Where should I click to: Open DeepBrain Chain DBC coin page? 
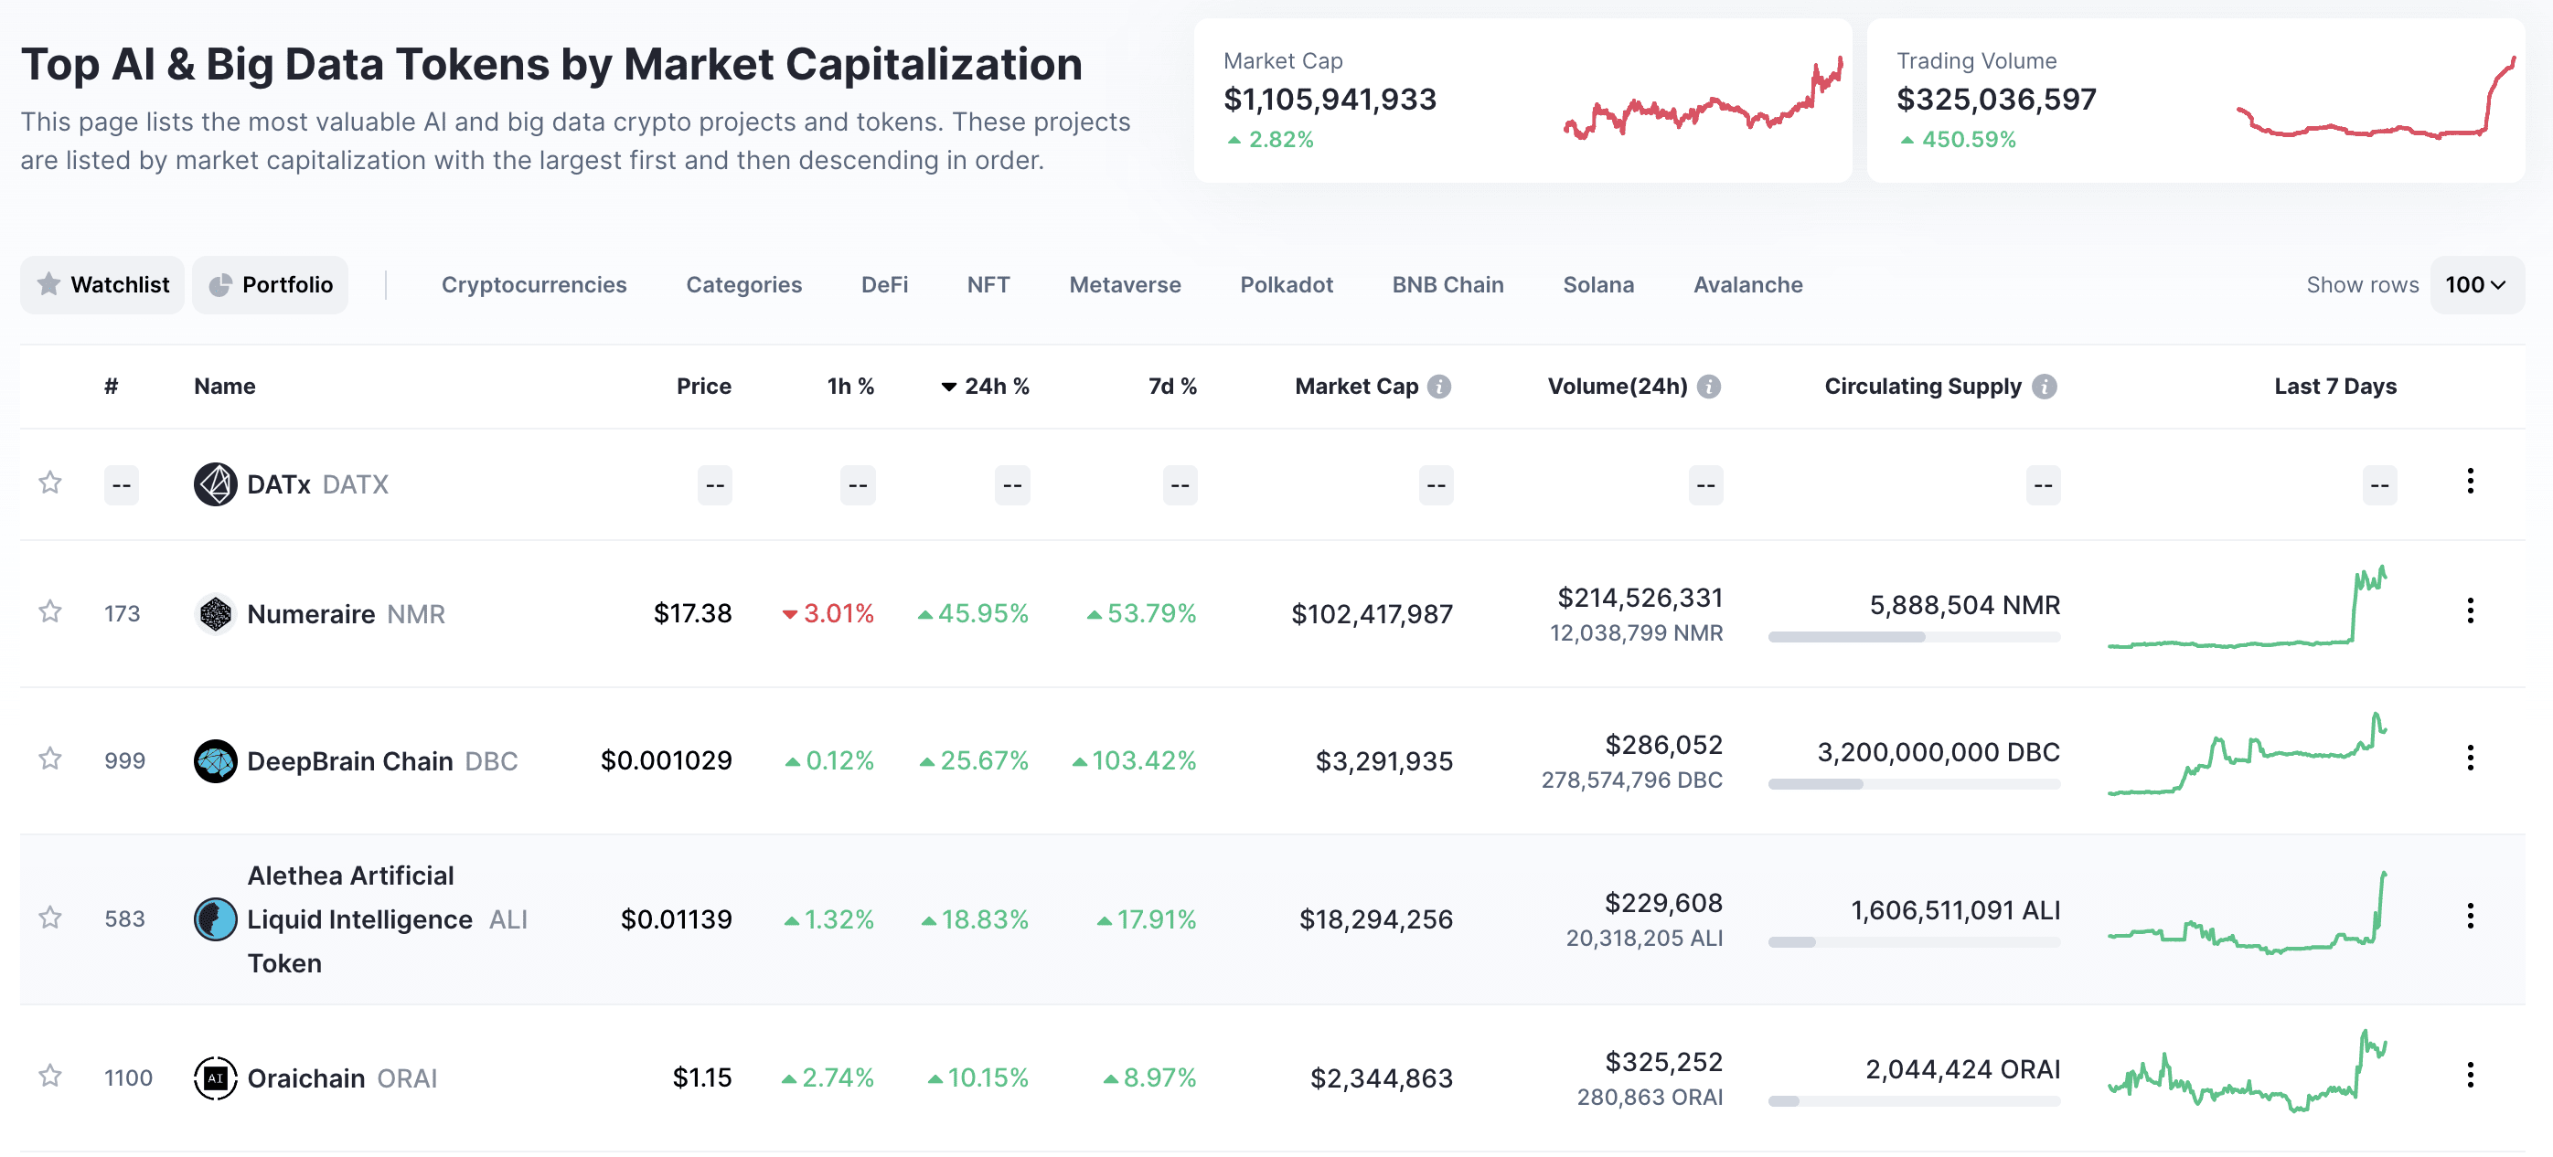pos(382,762)
